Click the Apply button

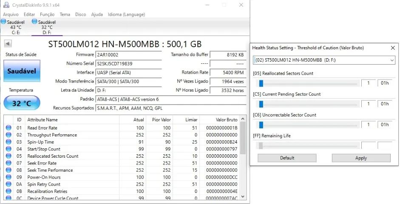tap(361, 158)
